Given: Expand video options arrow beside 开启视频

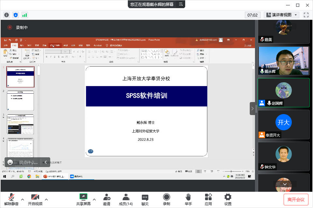Looking at the screenshot, I should [46, 200].
